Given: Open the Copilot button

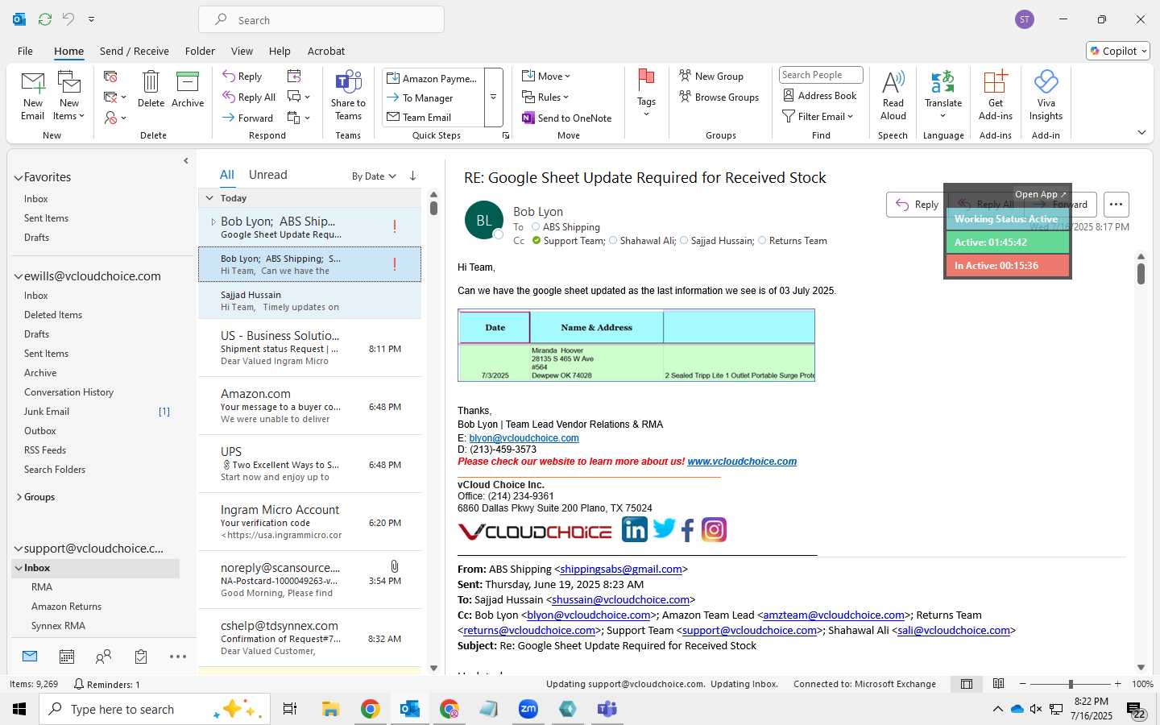Looking at the screenshot, I should tap(1118, 51).
